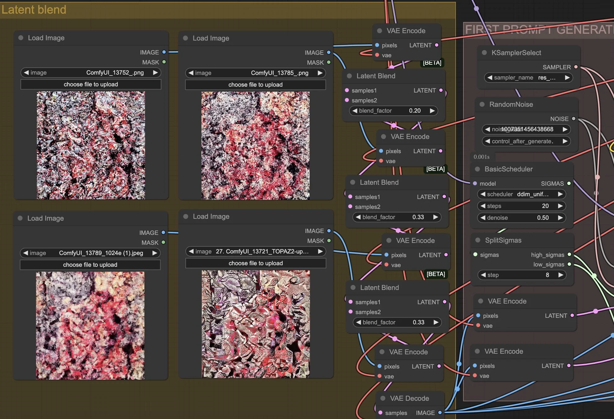Open the sampler_name dropdown in KSamplerSelect
This screenshot has height=419, width=614.
[x=528, y=78]
